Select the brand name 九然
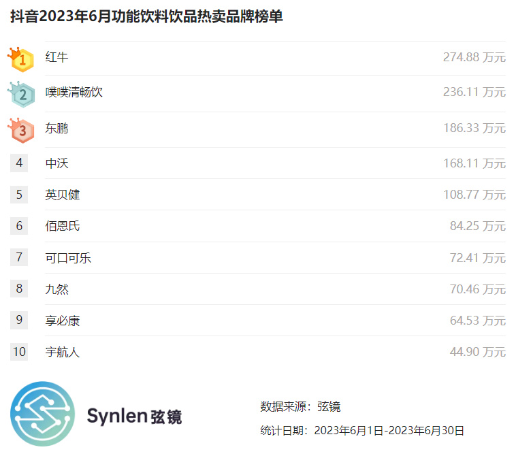This screenshot has width=516, height=456. click(x=57, y=289)
